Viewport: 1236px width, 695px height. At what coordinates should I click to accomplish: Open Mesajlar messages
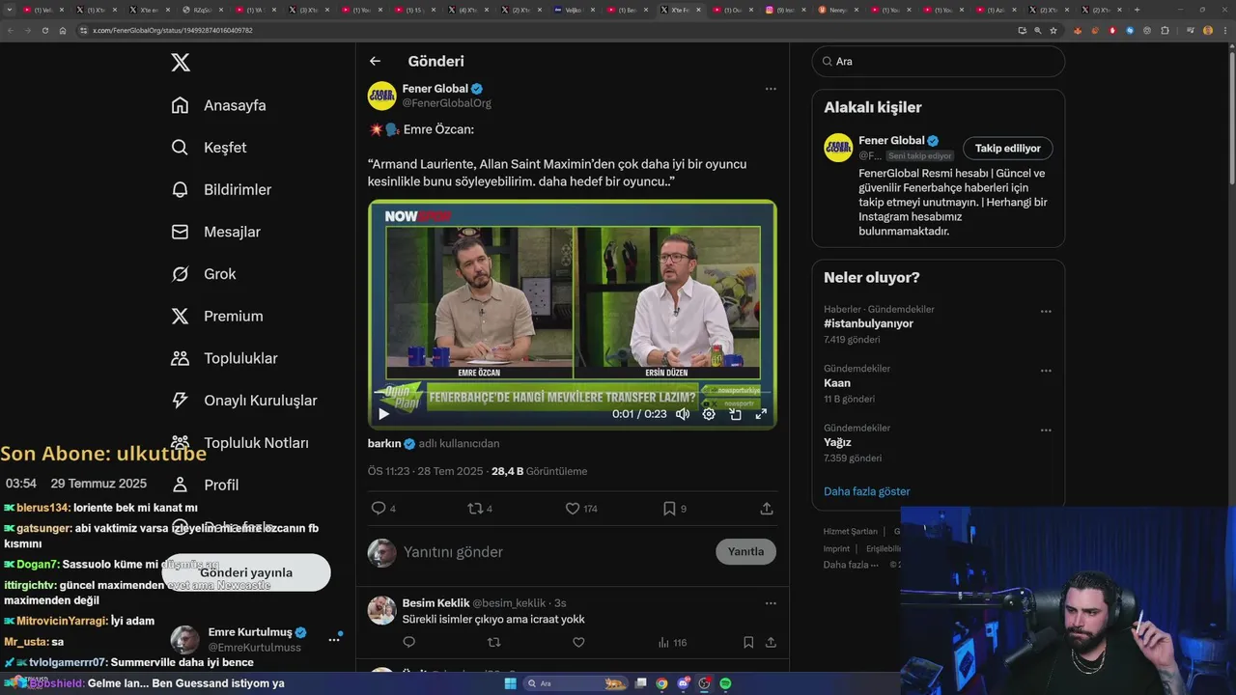point(215,232)
